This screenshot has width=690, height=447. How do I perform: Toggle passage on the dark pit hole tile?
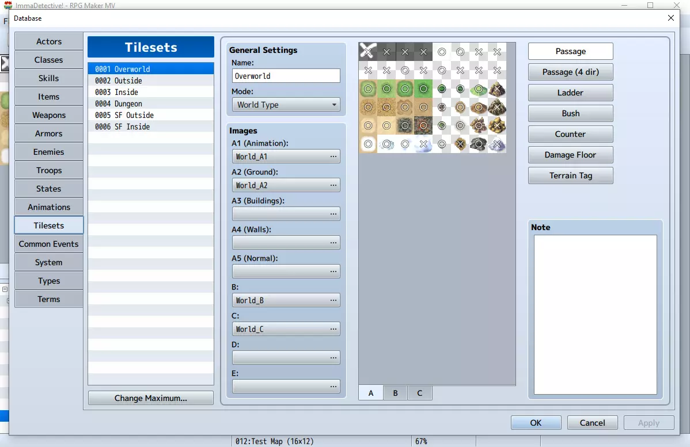pos(460,144)
